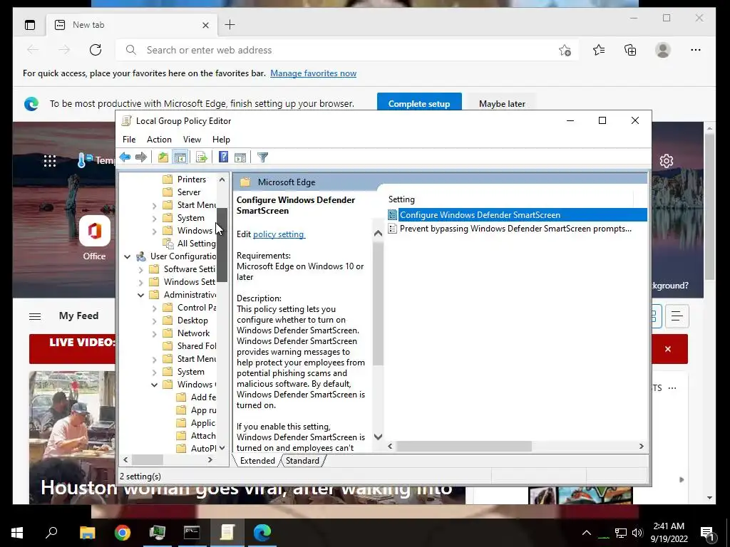This screenshot has height=547, width=730.
Task: Open the File menu in Policy Editor
Action: tap(129, 140)
